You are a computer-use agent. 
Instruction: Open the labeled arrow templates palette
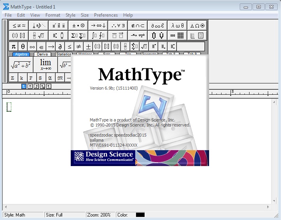138,35
